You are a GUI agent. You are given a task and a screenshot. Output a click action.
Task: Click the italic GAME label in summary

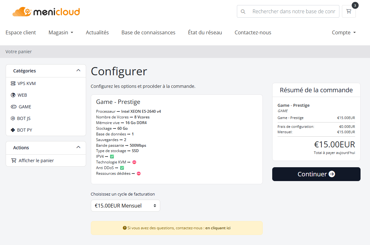point(283,111)
